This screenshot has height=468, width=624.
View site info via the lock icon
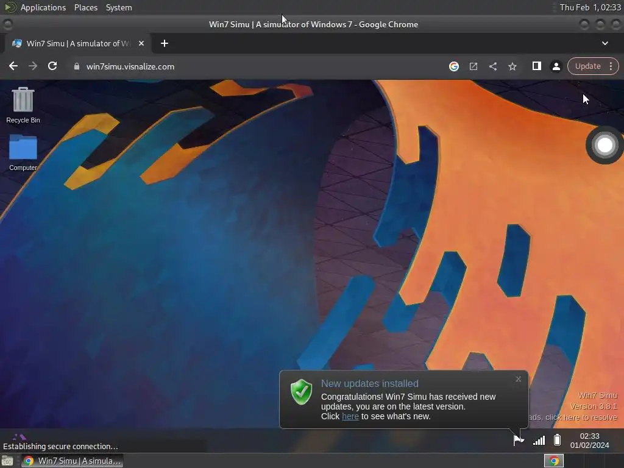76,66
